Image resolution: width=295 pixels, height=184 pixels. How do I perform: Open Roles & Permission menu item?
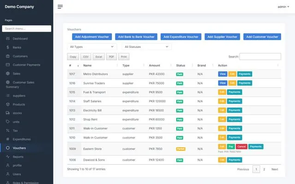pos(27,182)
